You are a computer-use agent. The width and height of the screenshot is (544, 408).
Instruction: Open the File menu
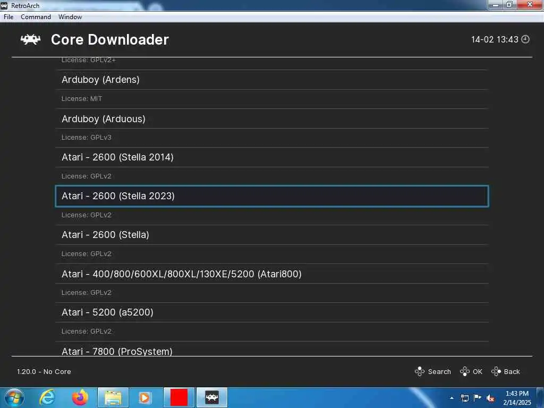click(x=8, y=17)
